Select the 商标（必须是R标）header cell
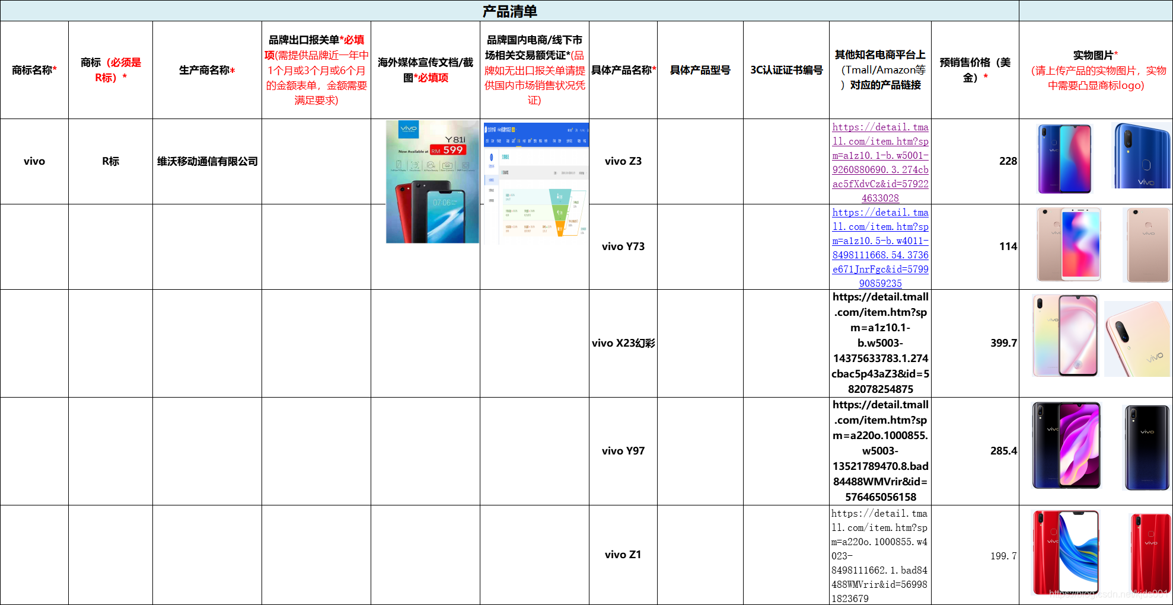The height and width of the screenshot is (605, 1173). pos(110,70)
